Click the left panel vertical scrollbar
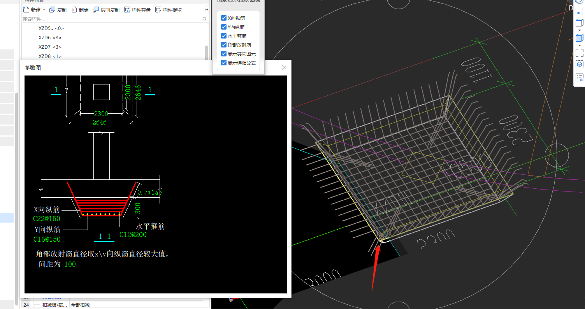 [16, 198]
